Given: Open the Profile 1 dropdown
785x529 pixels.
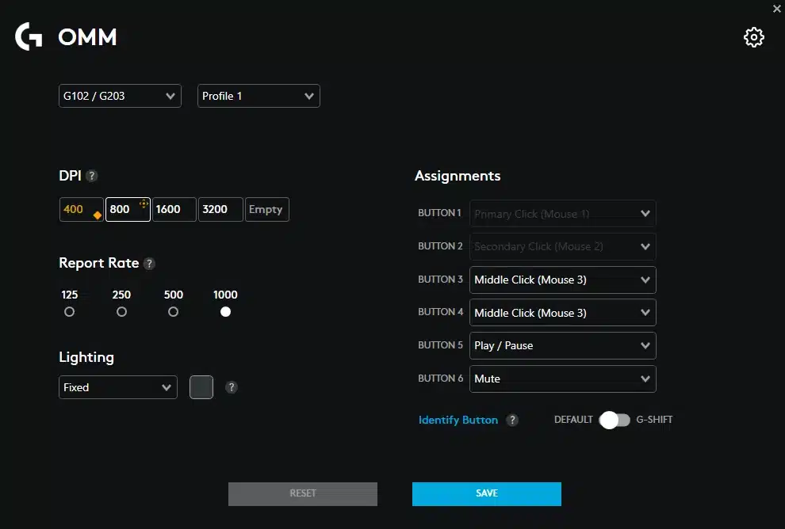Looking at the screenshot, I should (258, 96).
